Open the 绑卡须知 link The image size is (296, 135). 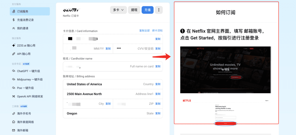[x=157, y=31]
